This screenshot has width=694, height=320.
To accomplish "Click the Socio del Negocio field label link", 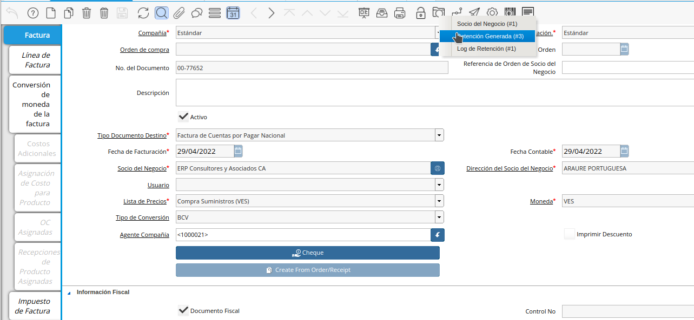I will coord(143,168).
